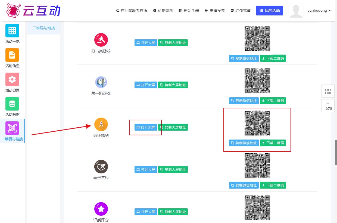337x223 pixels.
Task: Open 申请发票 link
Action: tap(215, 11)
